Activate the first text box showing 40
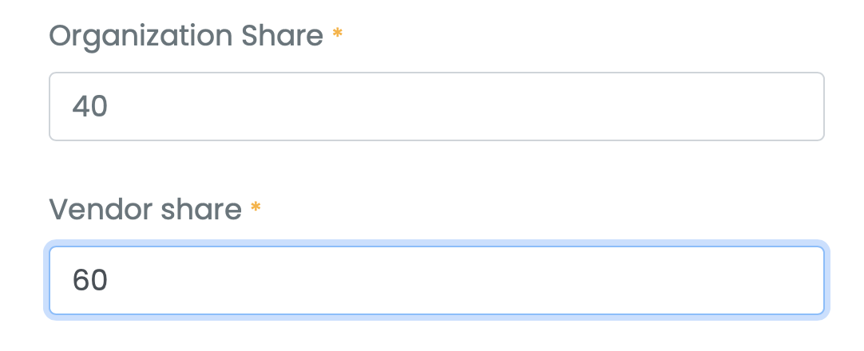Viewport: 864px width, 351px height. tap(436, 107)
